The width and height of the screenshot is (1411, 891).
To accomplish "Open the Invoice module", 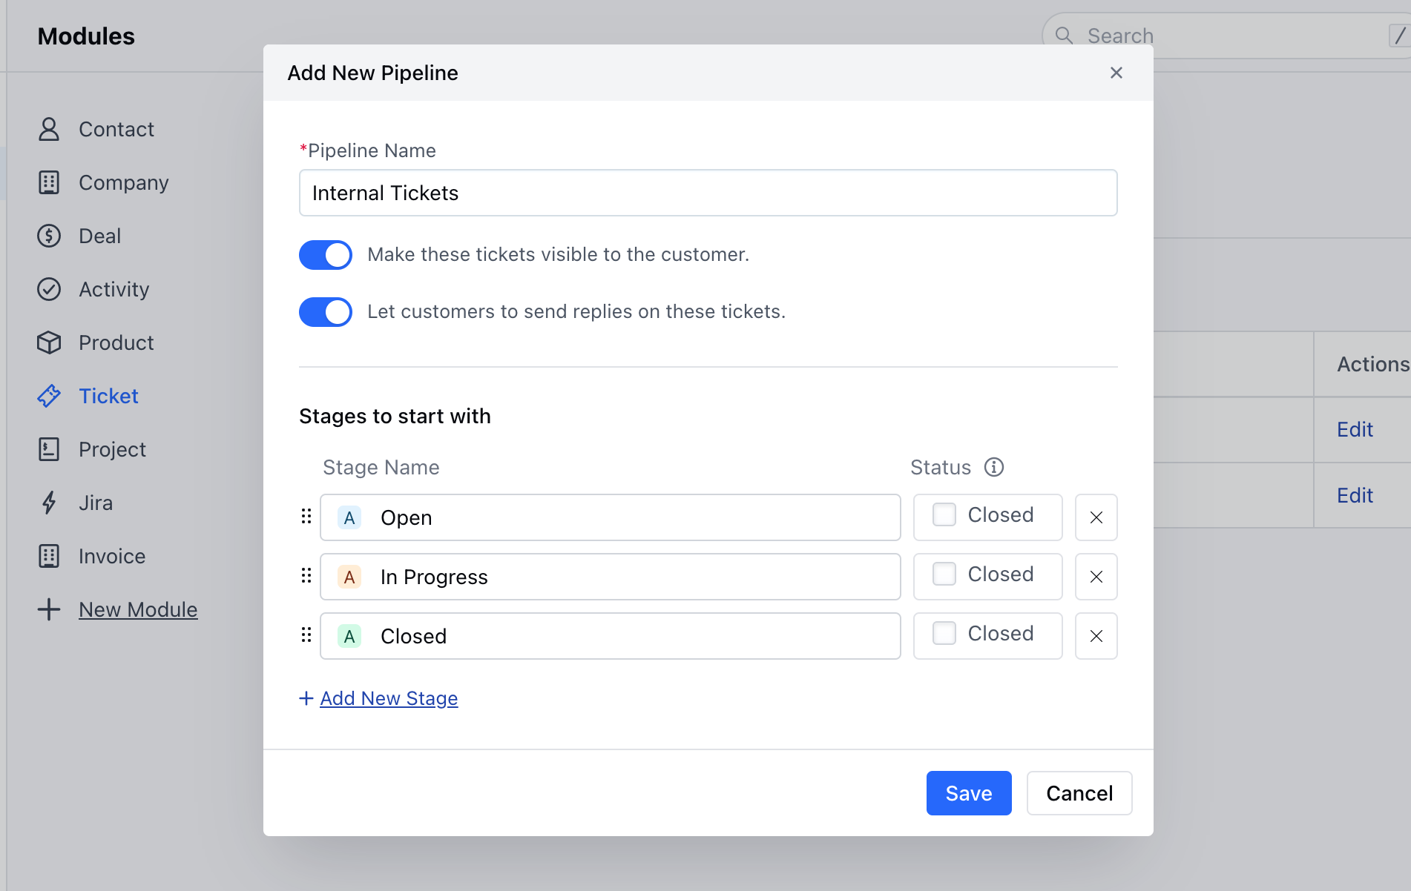I will (x=112, y=556).
